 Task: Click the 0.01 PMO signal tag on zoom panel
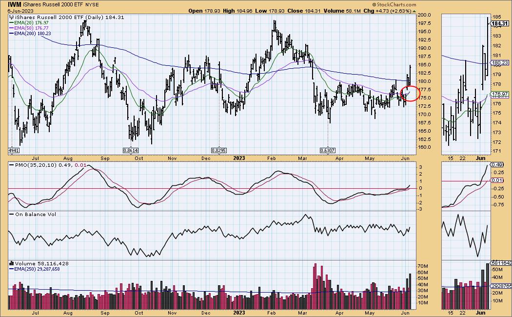(x=497, y=180)
